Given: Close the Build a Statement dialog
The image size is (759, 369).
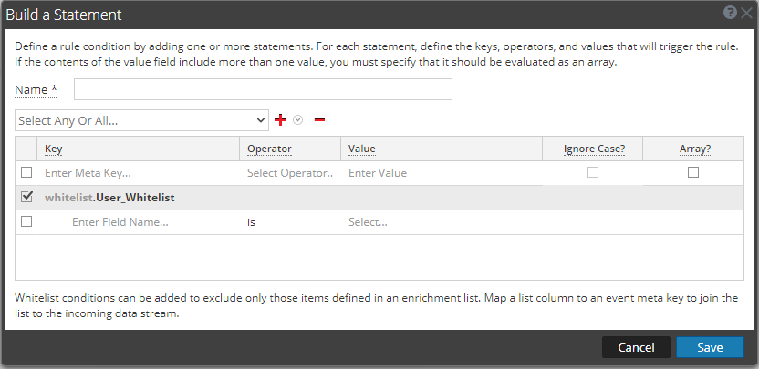Looking at the screenshot, I should (x=746, y=14).
